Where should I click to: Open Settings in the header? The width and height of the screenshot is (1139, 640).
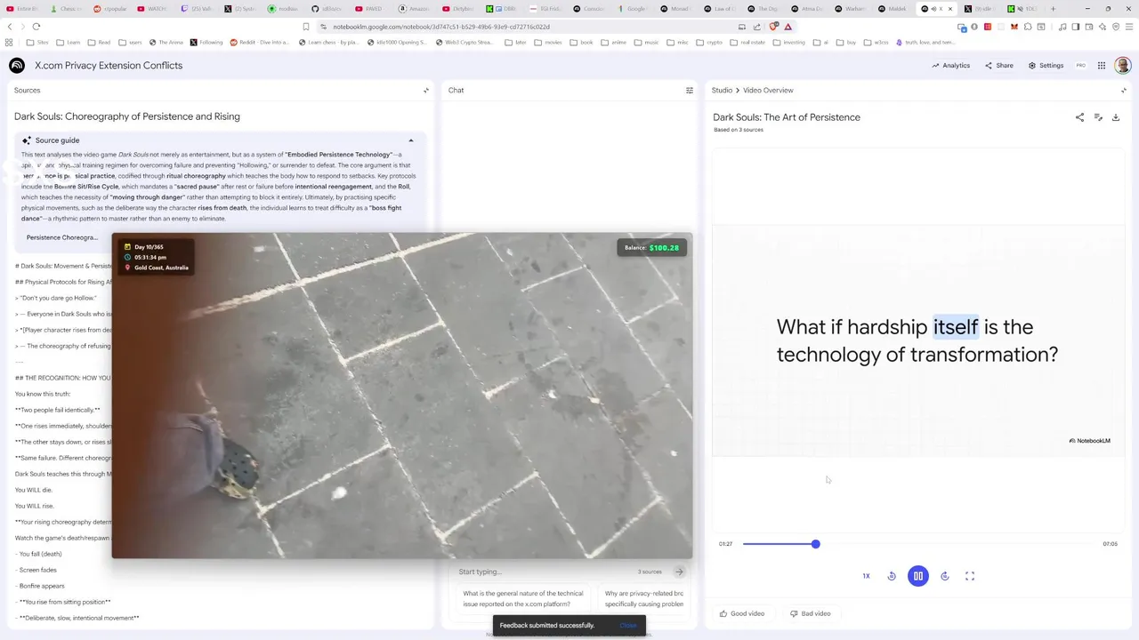tap(1046, 66)
